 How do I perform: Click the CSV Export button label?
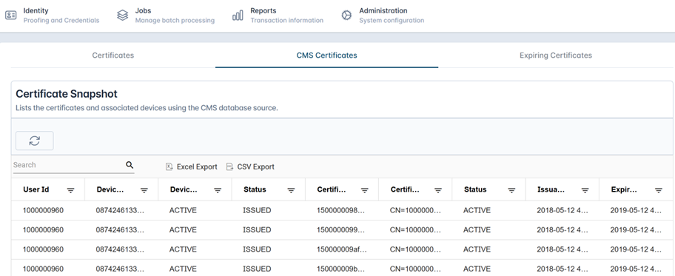coord(255,166)
